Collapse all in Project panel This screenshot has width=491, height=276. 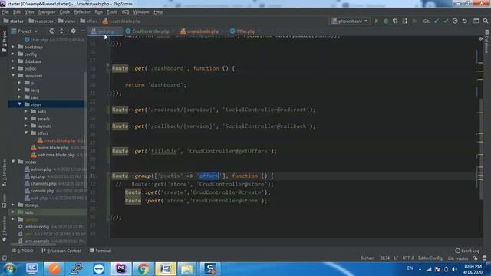(x=61, y=31)
